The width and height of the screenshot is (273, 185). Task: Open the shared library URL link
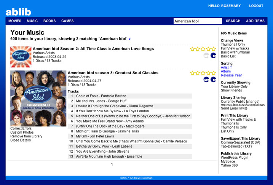pyautogui.click(x=243, y=105)
